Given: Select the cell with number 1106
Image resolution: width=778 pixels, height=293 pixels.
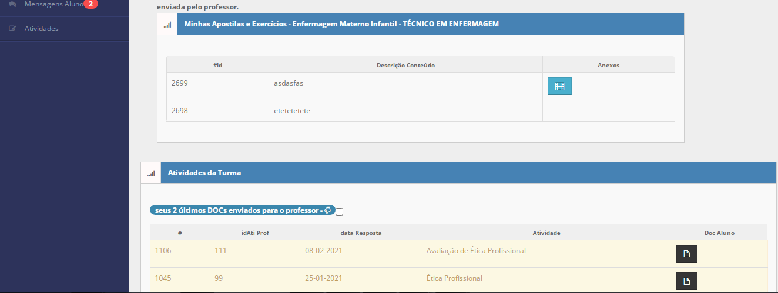Looking at the screenshot, I should [163, 251].
